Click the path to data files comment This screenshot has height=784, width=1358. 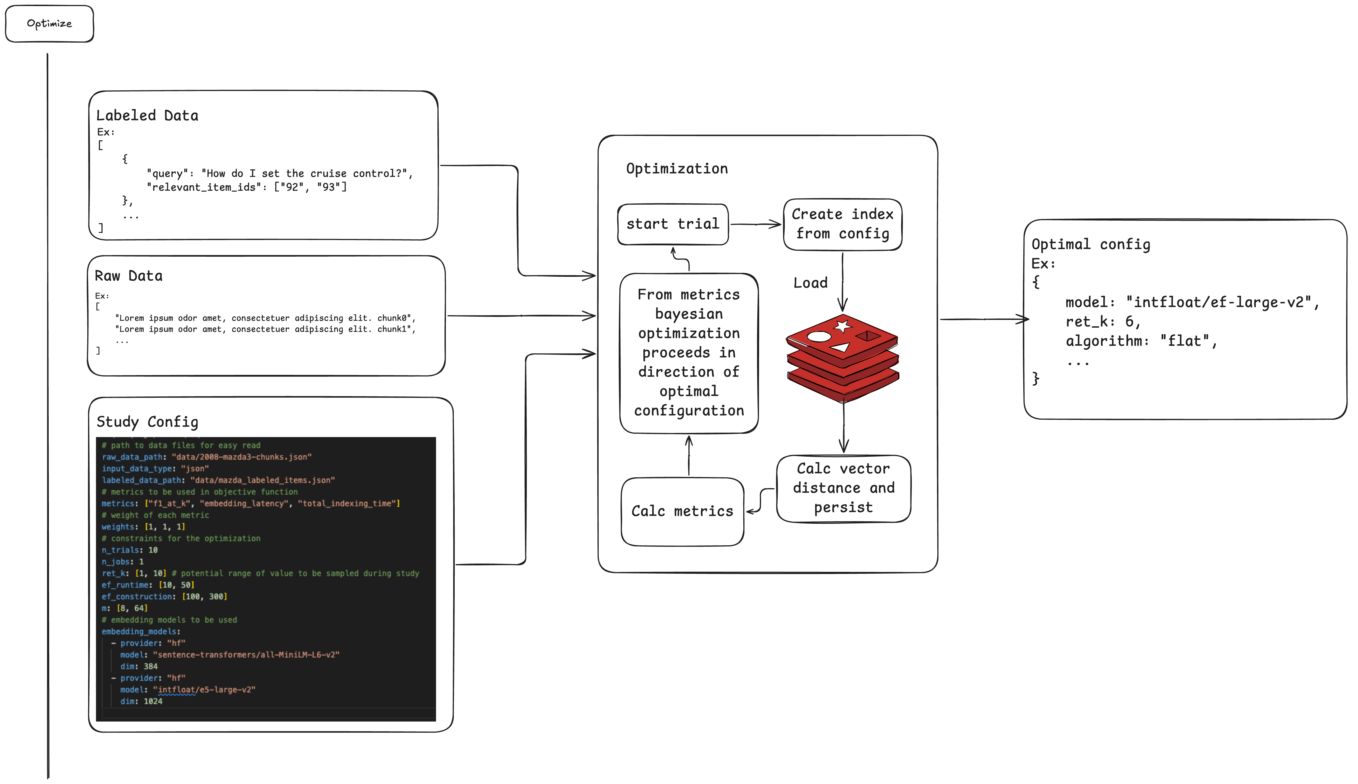pos(181,446)
